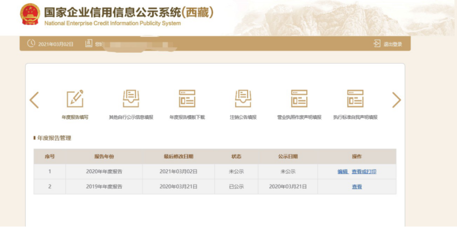Click the 公示日期 column header

[288, 156]
